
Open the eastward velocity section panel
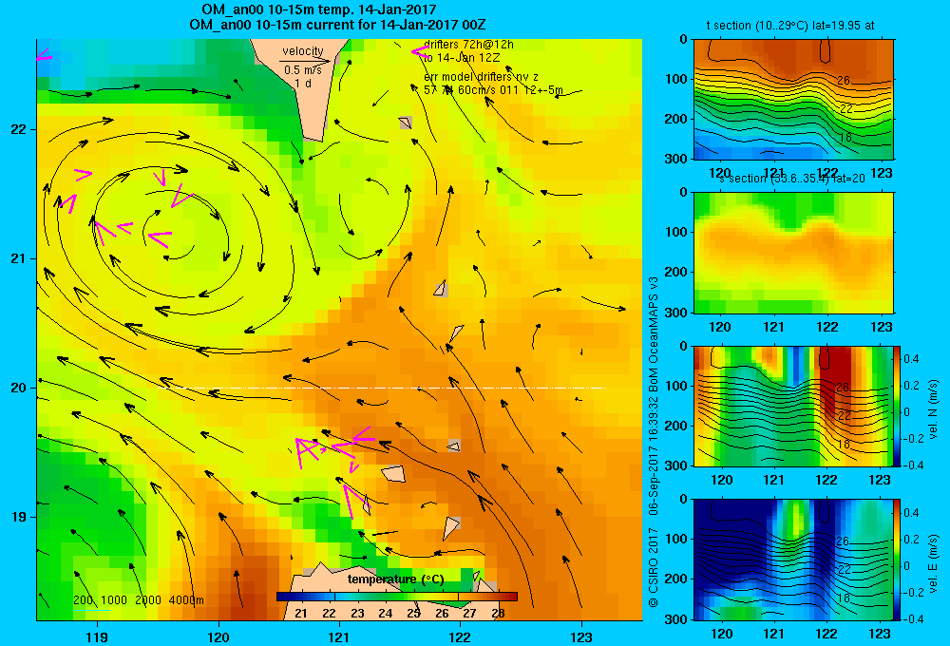click(793, 560)
